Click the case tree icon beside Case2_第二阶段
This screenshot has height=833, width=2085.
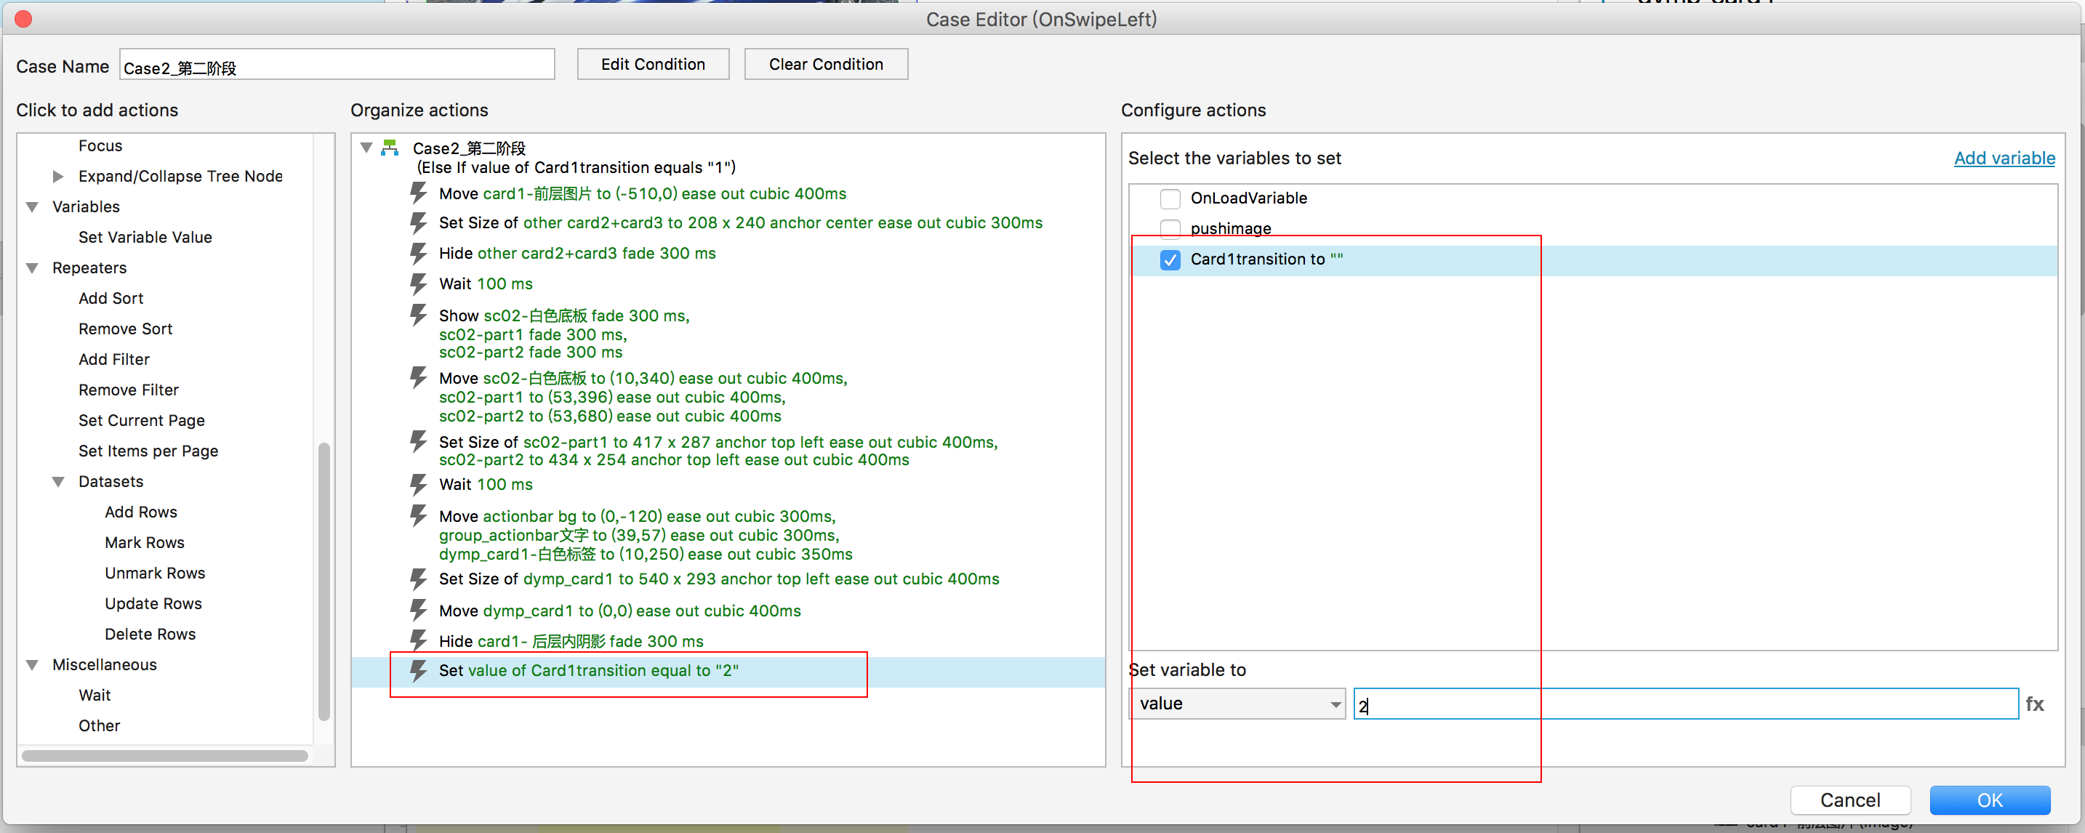[390, 148]
